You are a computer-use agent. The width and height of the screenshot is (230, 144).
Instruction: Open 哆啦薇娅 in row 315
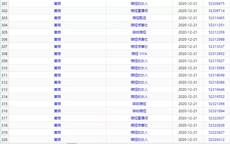coord(139,104)
